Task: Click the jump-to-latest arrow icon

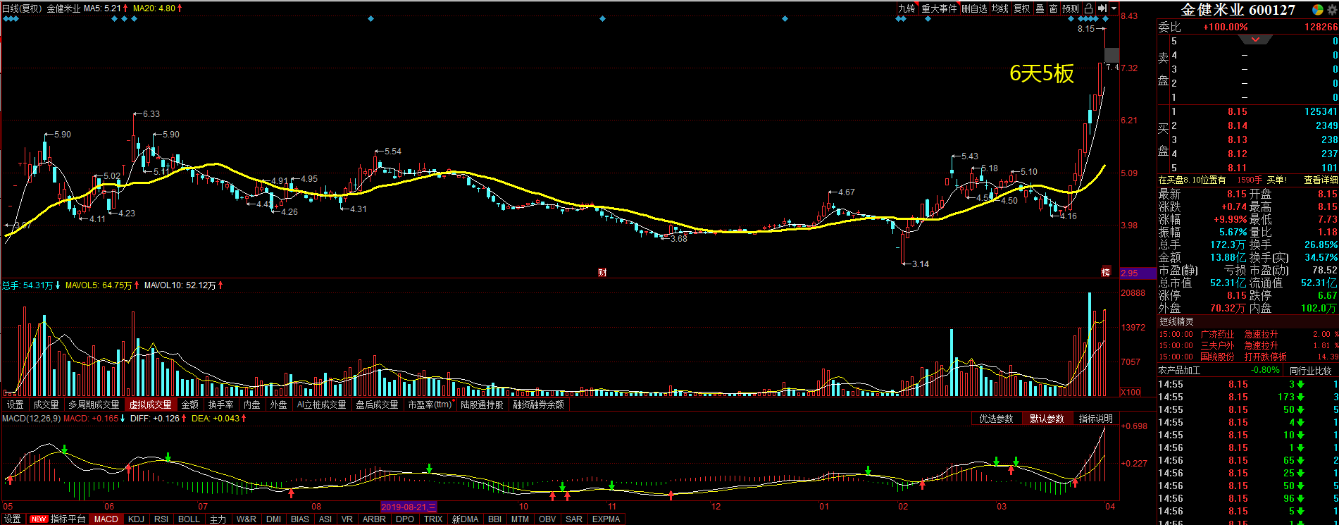Action: pyautogui.click(x=1102, y=8)
